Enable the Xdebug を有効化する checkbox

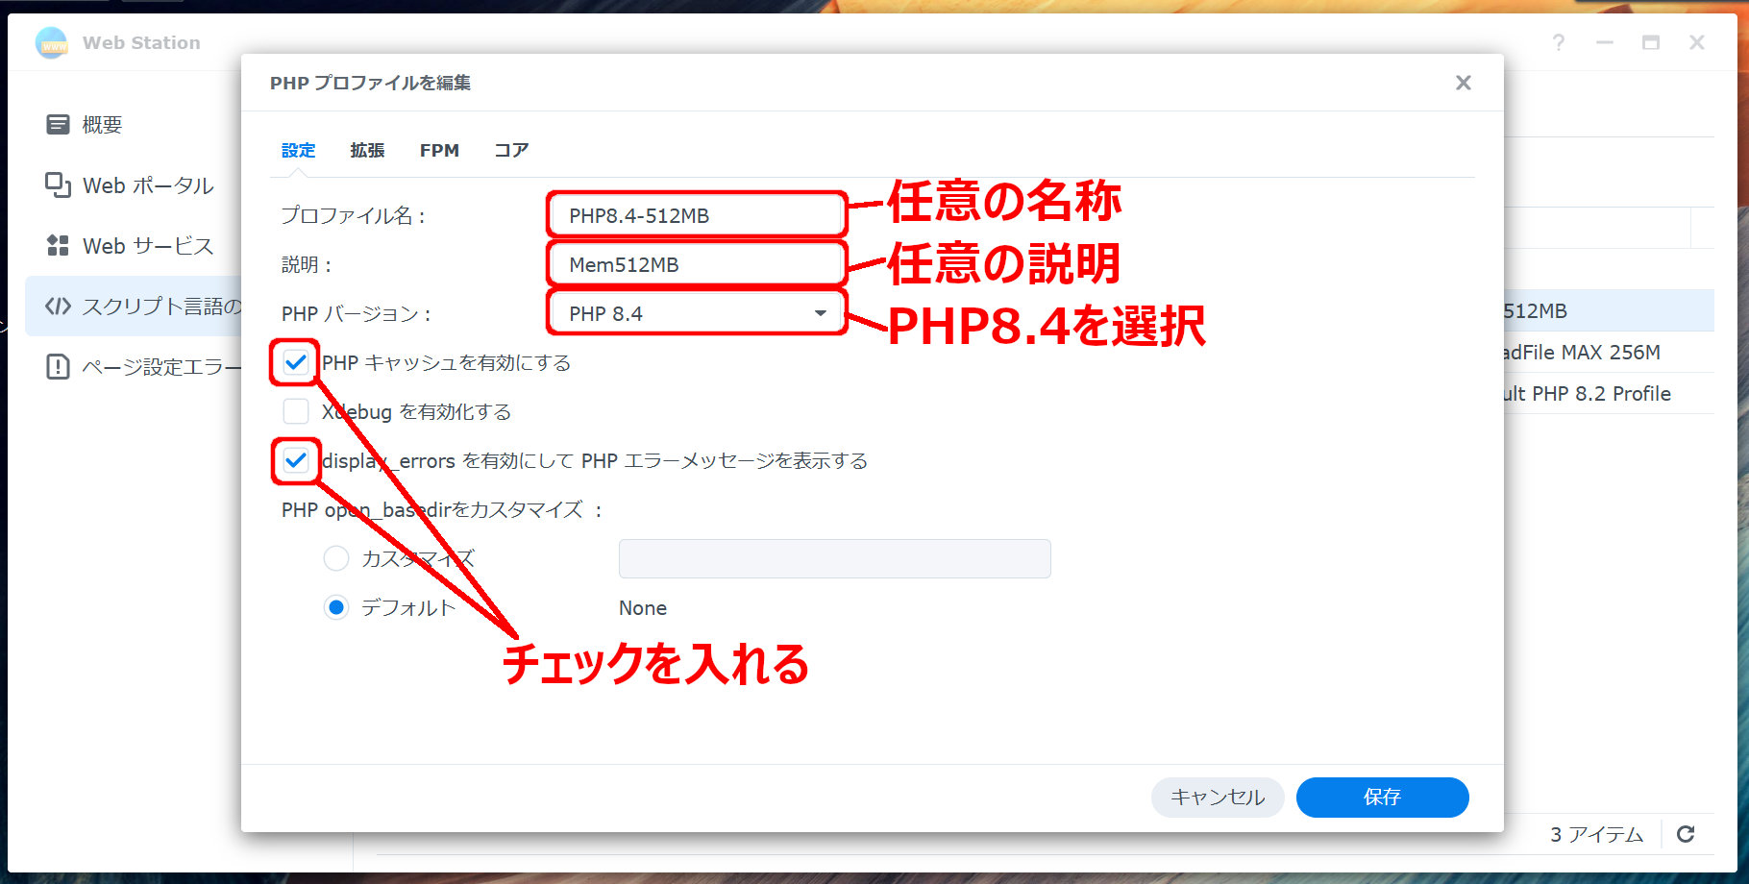point(296,411)
